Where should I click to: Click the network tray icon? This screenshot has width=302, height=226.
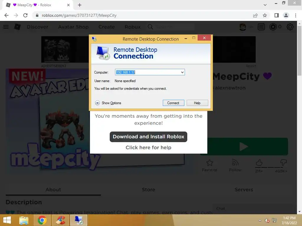point(274,220)
